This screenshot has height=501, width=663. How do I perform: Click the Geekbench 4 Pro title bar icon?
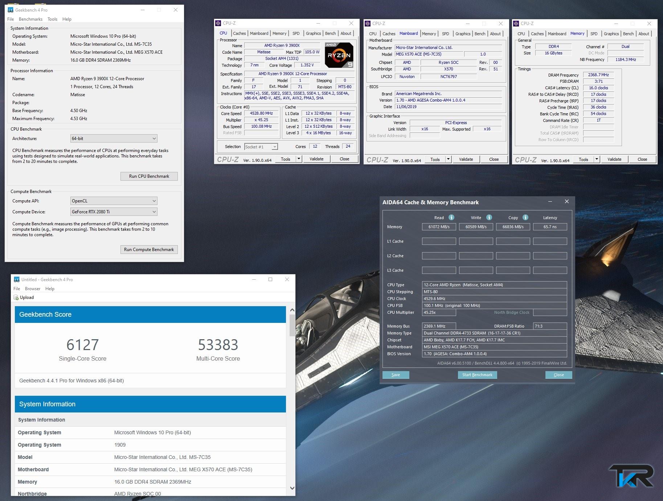pyautogui.click(x=11, y=10)
